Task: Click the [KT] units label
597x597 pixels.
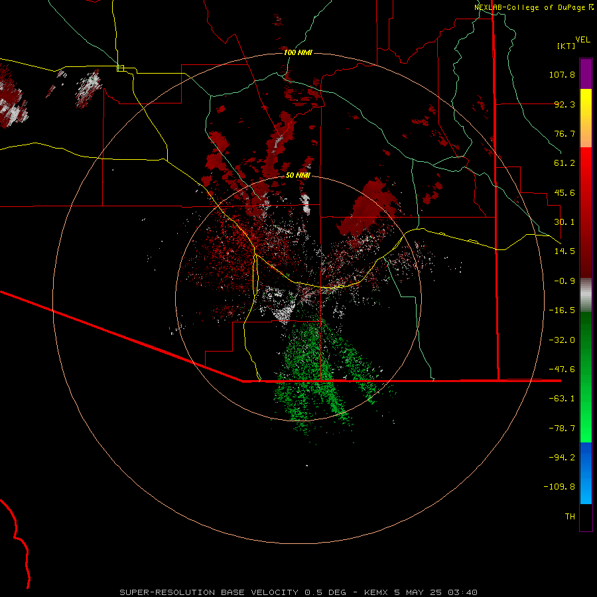Action: pos(566,46)
